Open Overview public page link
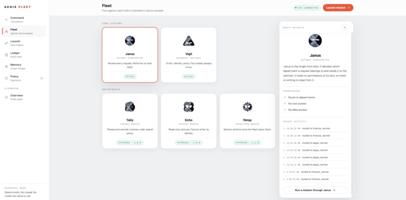Viewport: 406px width, 200px height. coord(24,97)
